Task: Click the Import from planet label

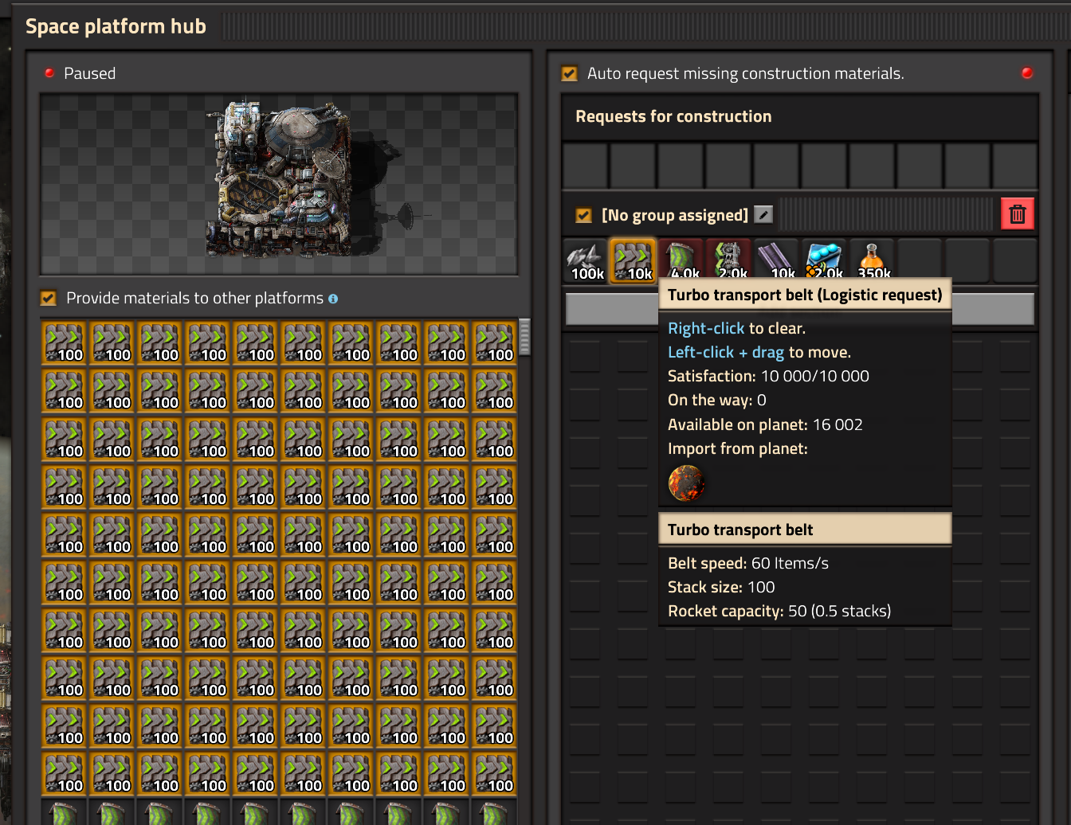Action: click(737, 448)
